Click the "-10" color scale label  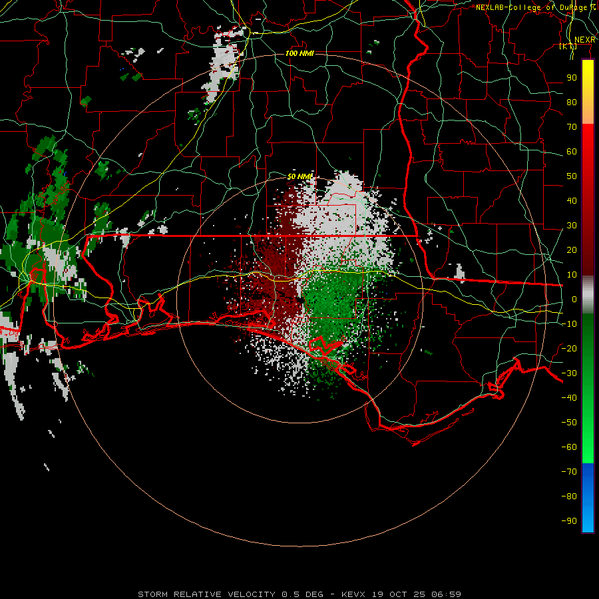(569, 324)
